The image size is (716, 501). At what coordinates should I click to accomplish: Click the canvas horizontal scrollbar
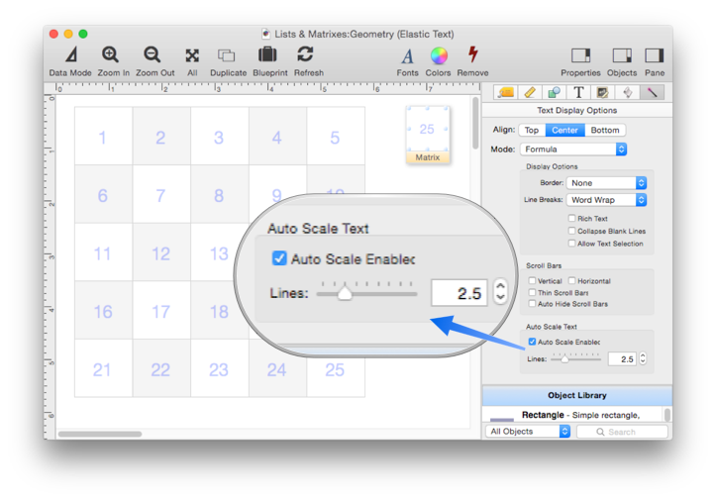coord(100,434)
